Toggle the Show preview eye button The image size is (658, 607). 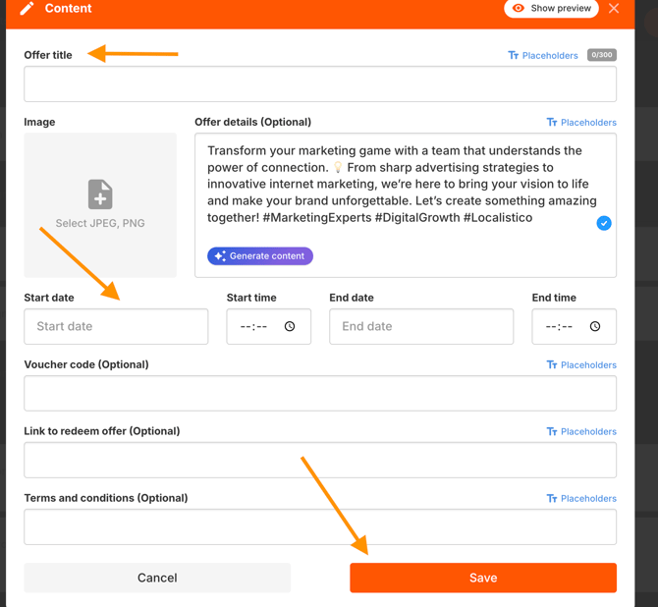point(551,9)
